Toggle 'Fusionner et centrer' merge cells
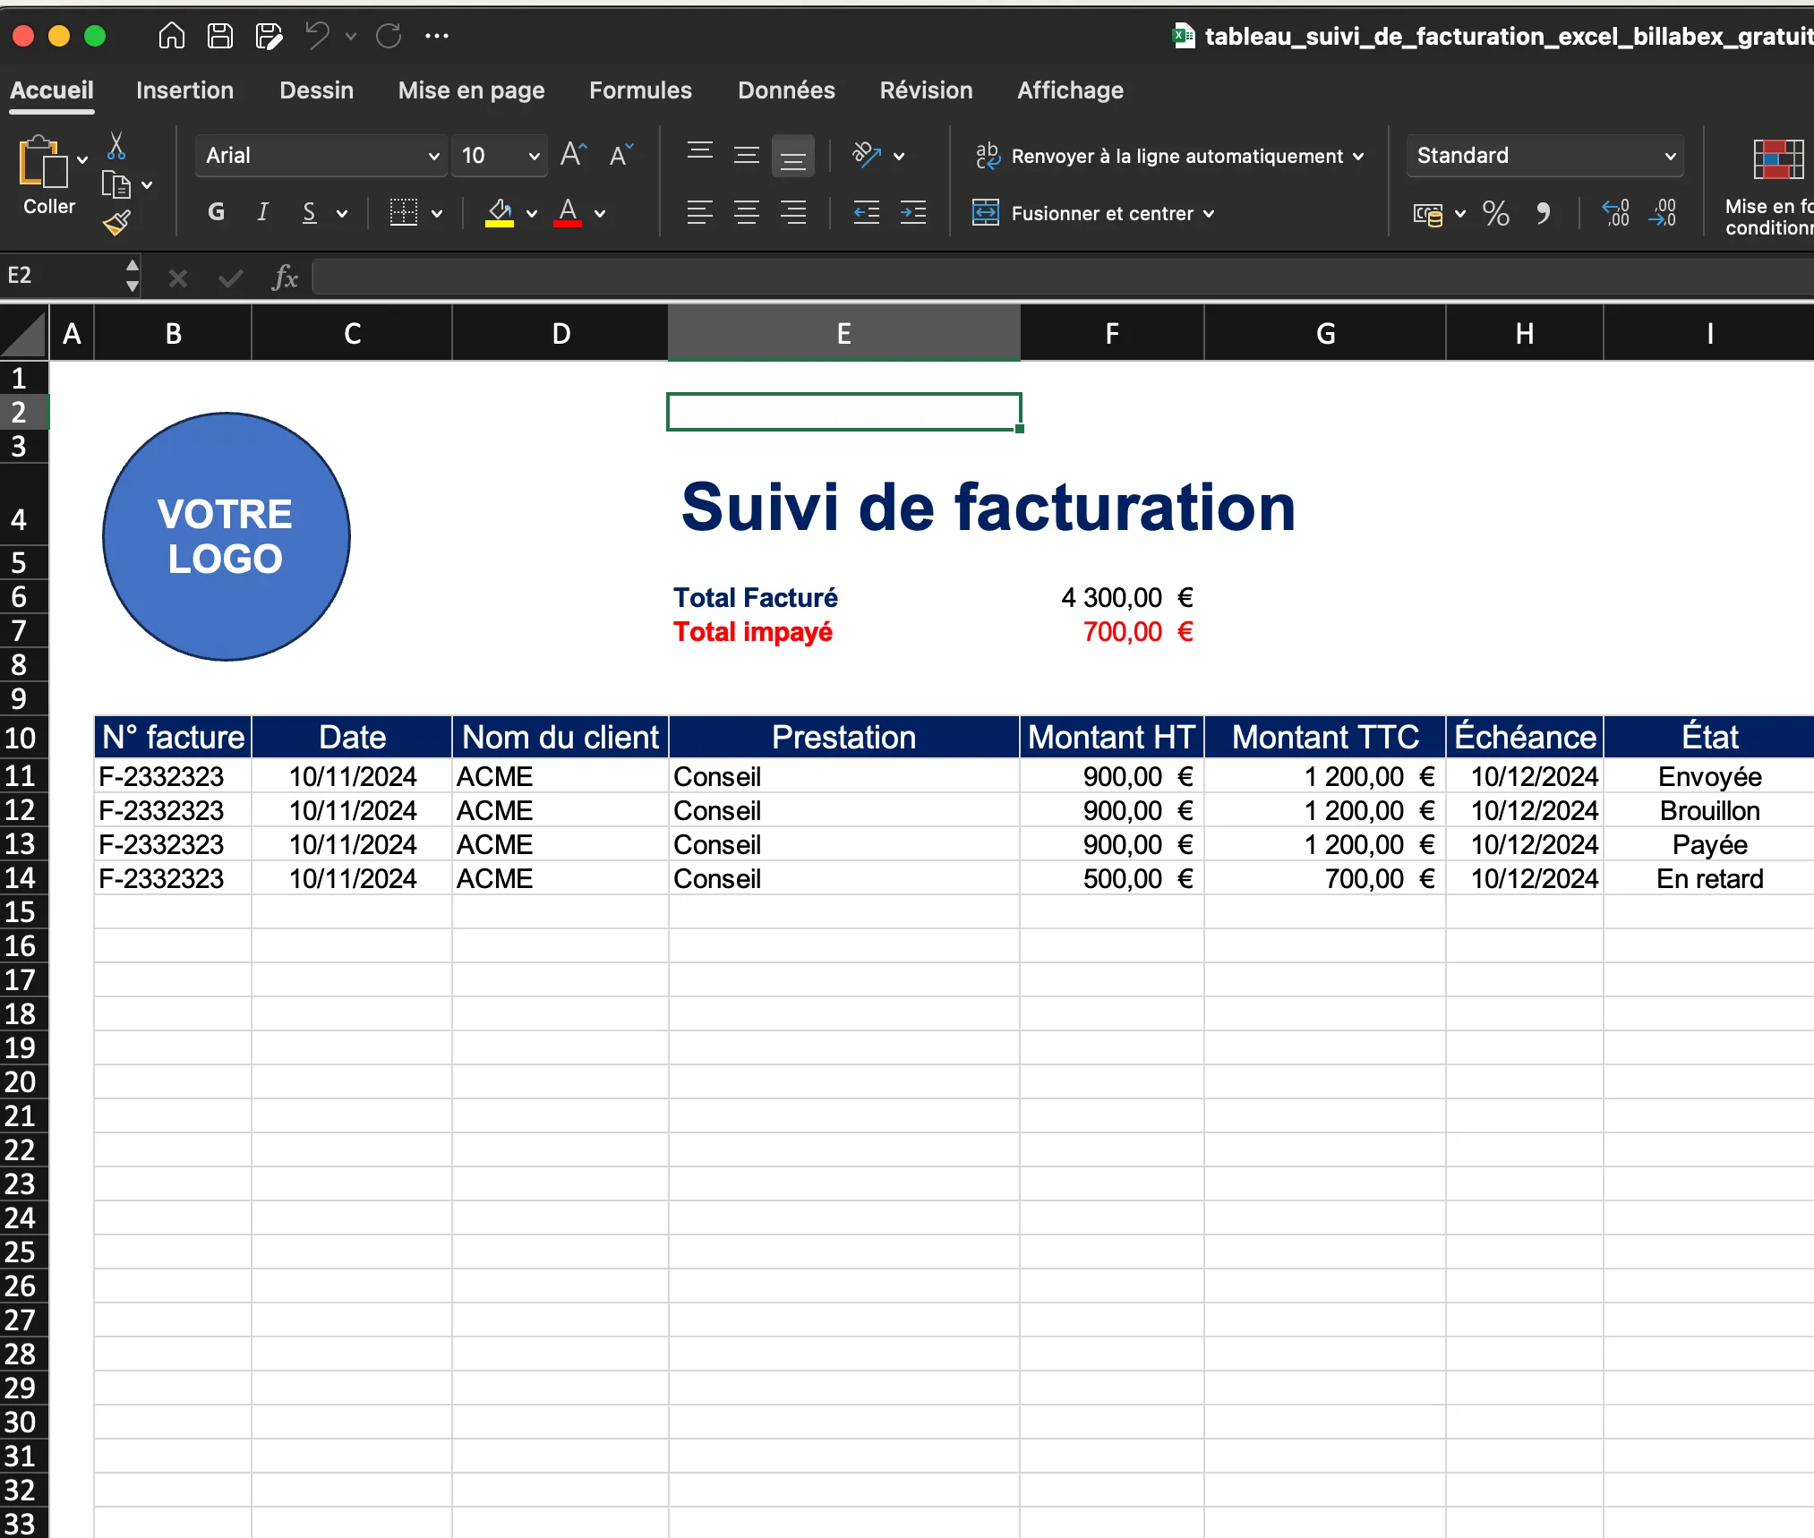 point(1094,214)
